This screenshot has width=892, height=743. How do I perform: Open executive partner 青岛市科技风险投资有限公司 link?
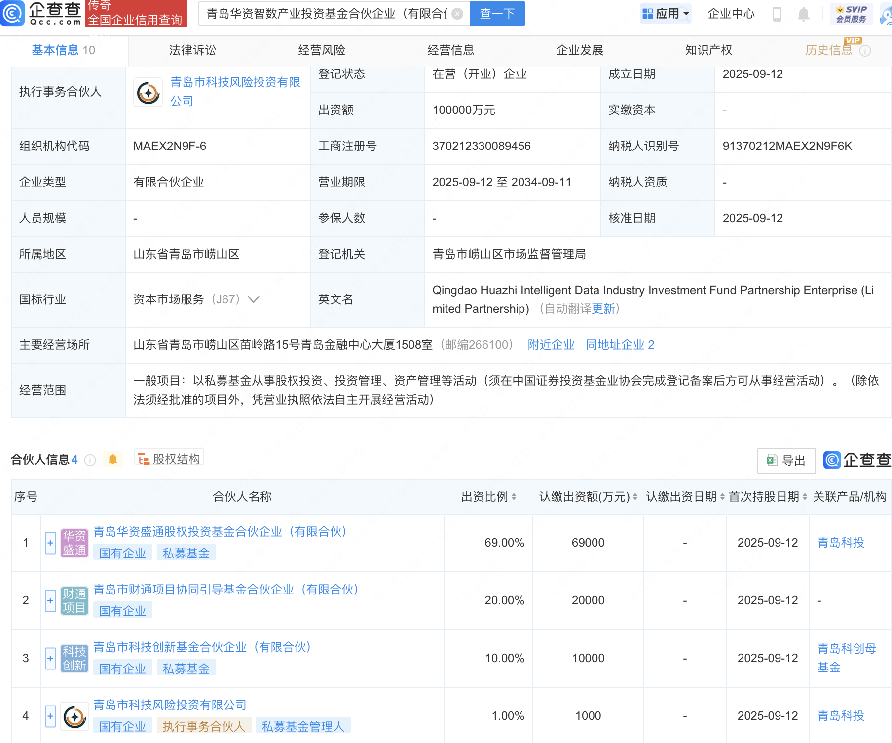coord(235,92)
